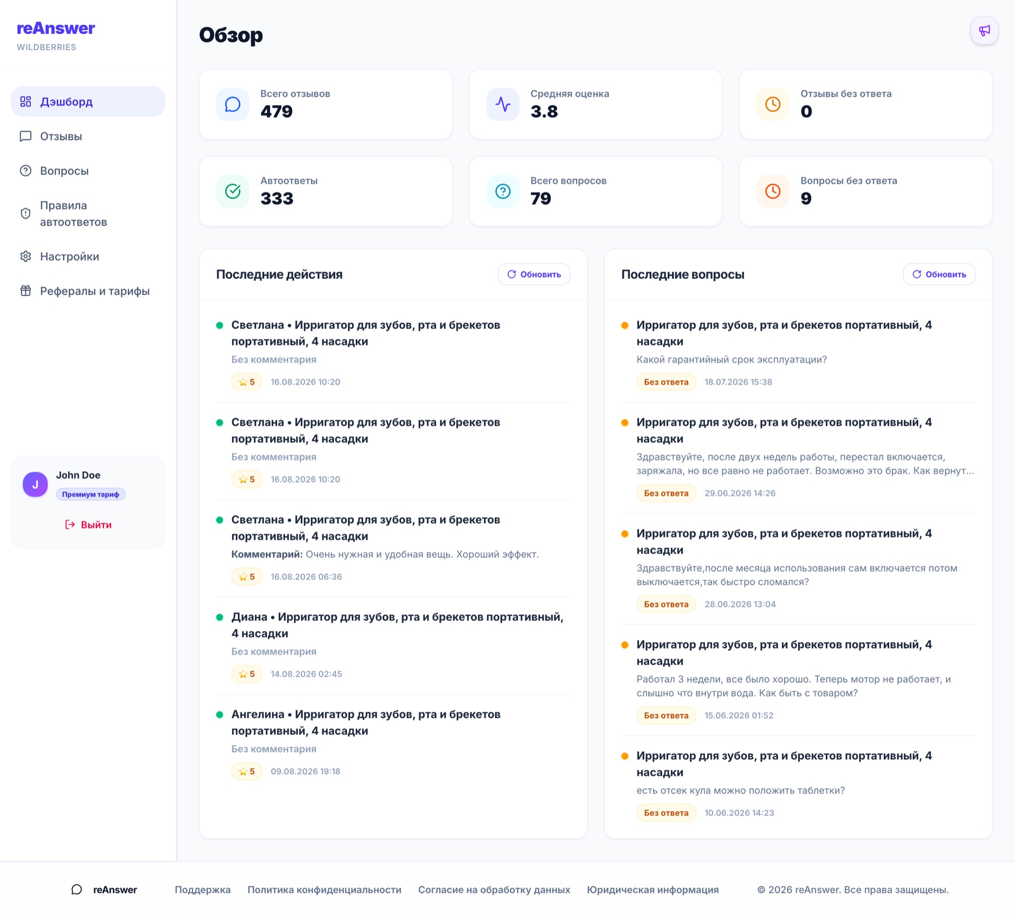1015x917 pixels.
Task: Refresh the Последние действия panel
Action: click(x=534, y=274)
